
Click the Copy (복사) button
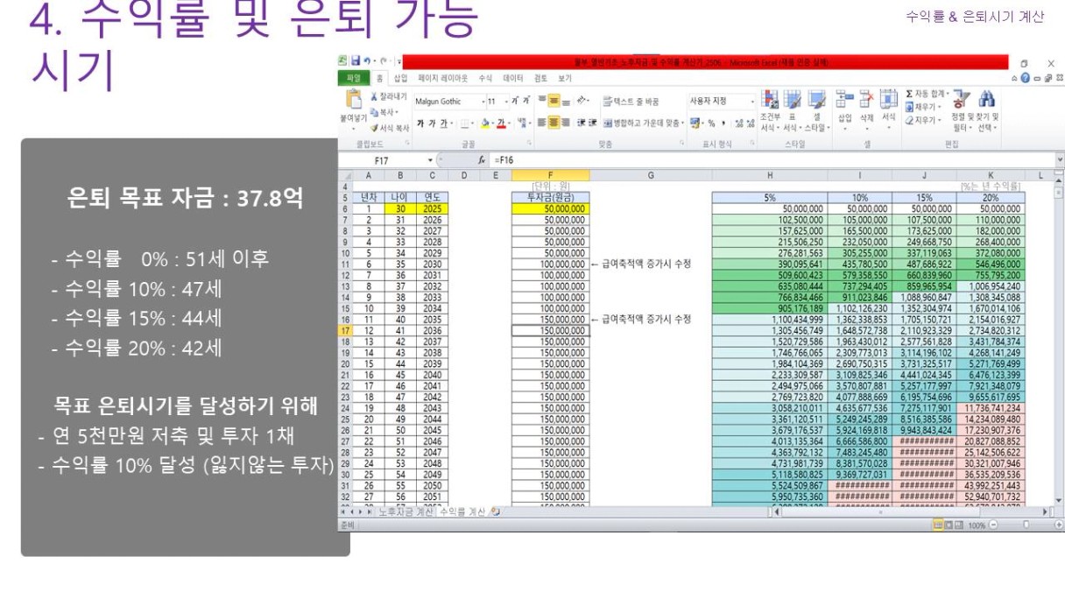[384, 112]
